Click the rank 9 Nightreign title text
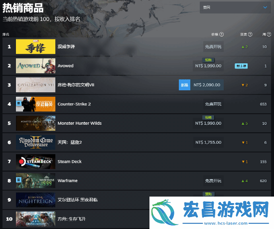 pos(78,200)
